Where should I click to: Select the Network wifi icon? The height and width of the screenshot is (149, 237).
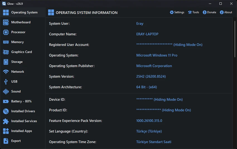point(6,72)
